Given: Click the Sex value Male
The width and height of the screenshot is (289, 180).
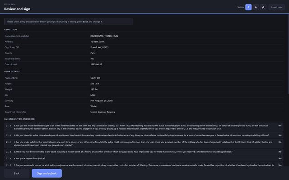Looking at the screenshot, I should pos(93,95).
